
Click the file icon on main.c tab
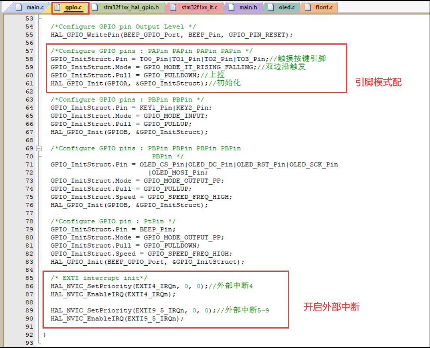coord(19,7)
